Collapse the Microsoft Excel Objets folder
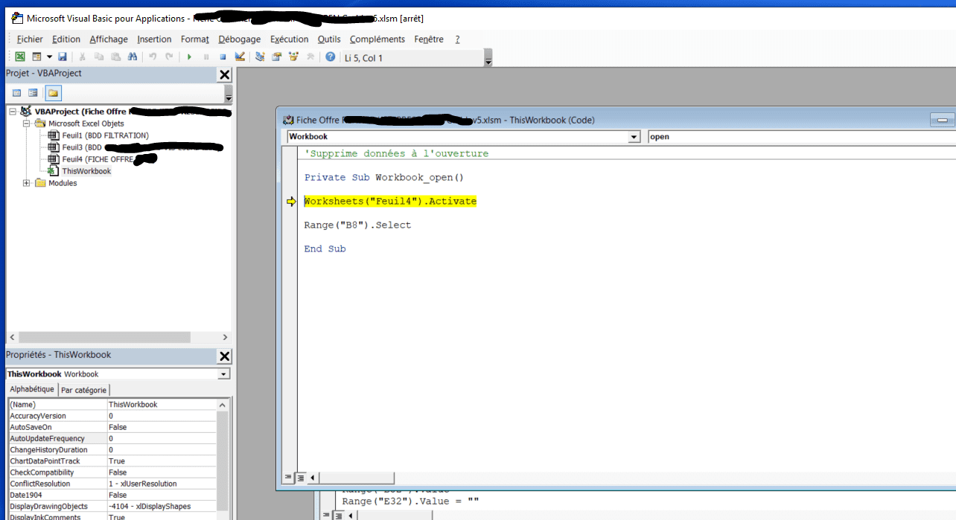956x520 pixels. coord(28,123)
